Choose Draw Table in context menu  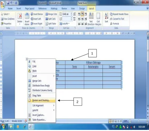(42, 95)
